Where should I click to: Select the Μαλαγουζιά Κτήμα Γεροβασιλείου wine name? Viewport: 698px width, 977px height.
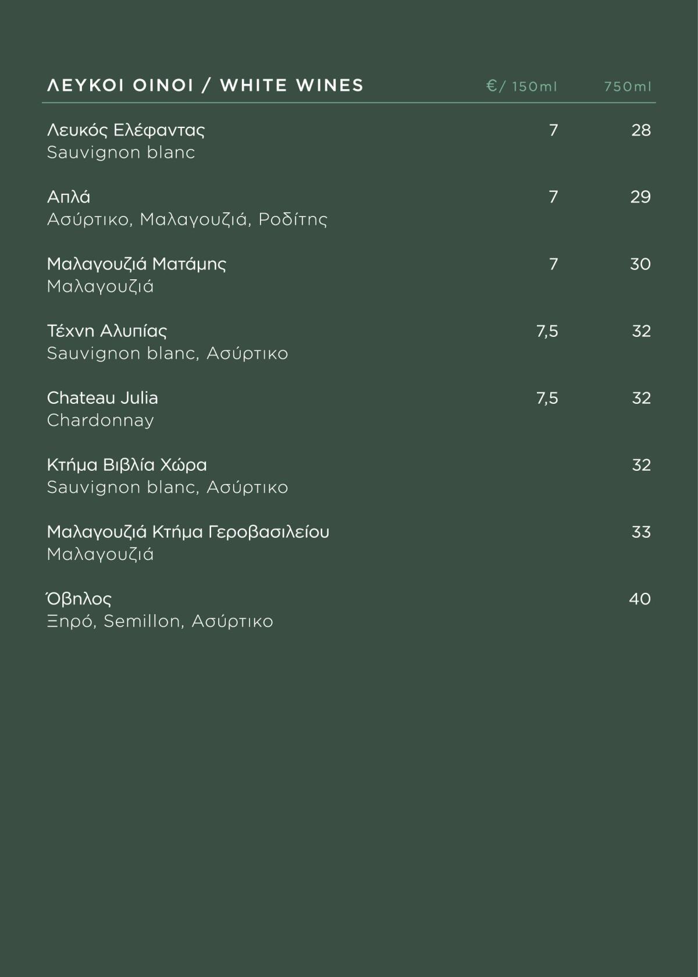pyautogui.click(x=188, y=532)
